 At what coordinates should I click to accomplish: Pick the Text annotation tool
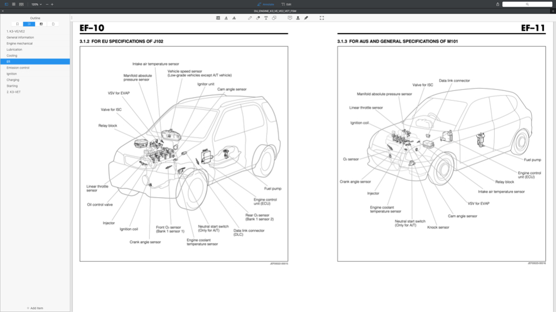tap(266, 18)
